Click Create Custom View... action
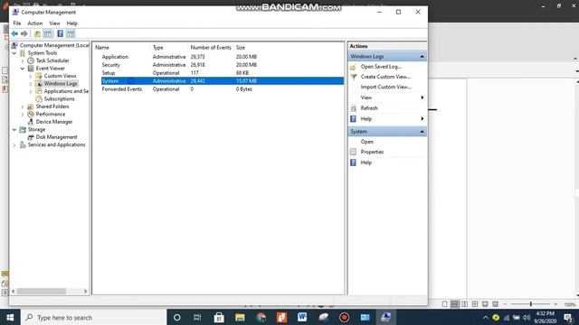Image resolution: width=579 pixels, height=325 pixels. point(385,77)
